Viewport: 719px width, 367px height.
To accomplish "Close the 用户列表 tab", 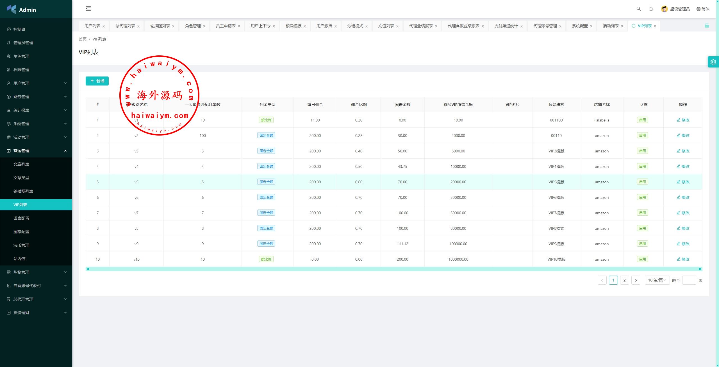I will point(104,26).
